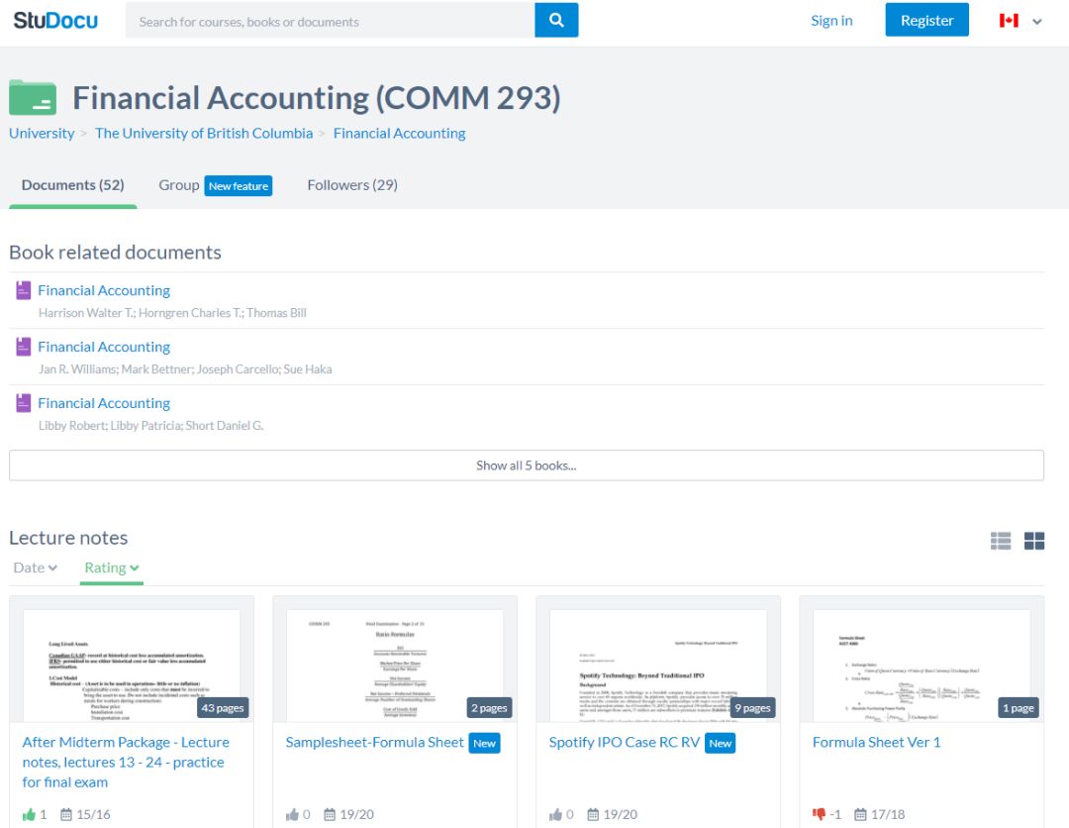Click the green course folder icon

(x=33, y=97)
